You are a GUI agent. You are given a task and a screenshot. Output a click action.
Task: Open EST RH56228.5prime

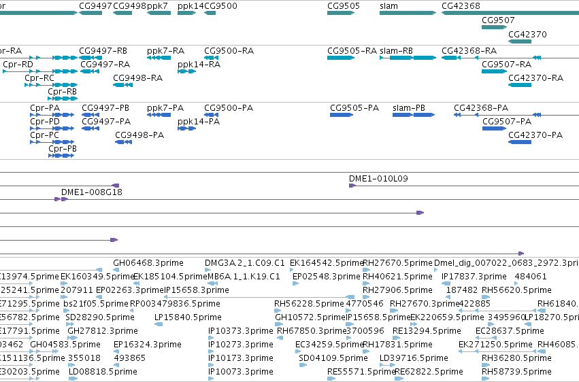(309, 305)
